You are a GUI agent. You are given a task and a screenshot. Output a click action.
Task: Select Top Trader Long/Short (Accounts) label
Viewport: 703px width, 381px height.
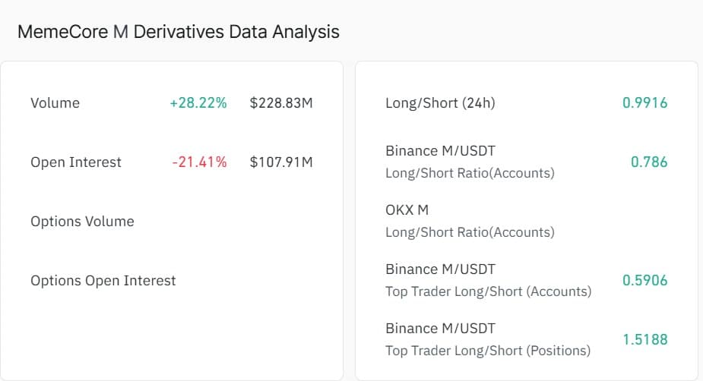488,291
